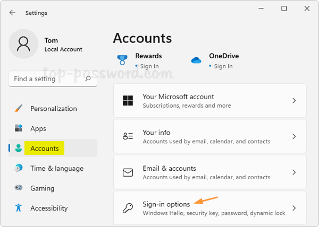Click Sign In link under OneDrive
Image resolution: width=319 pixels, height=227 pixels.
point(223,66)
